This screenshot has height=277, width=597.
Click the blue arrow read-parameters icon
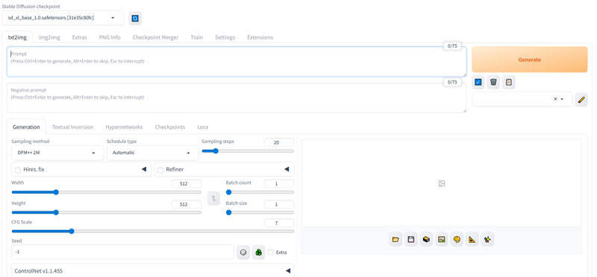[x=478, y=82]
